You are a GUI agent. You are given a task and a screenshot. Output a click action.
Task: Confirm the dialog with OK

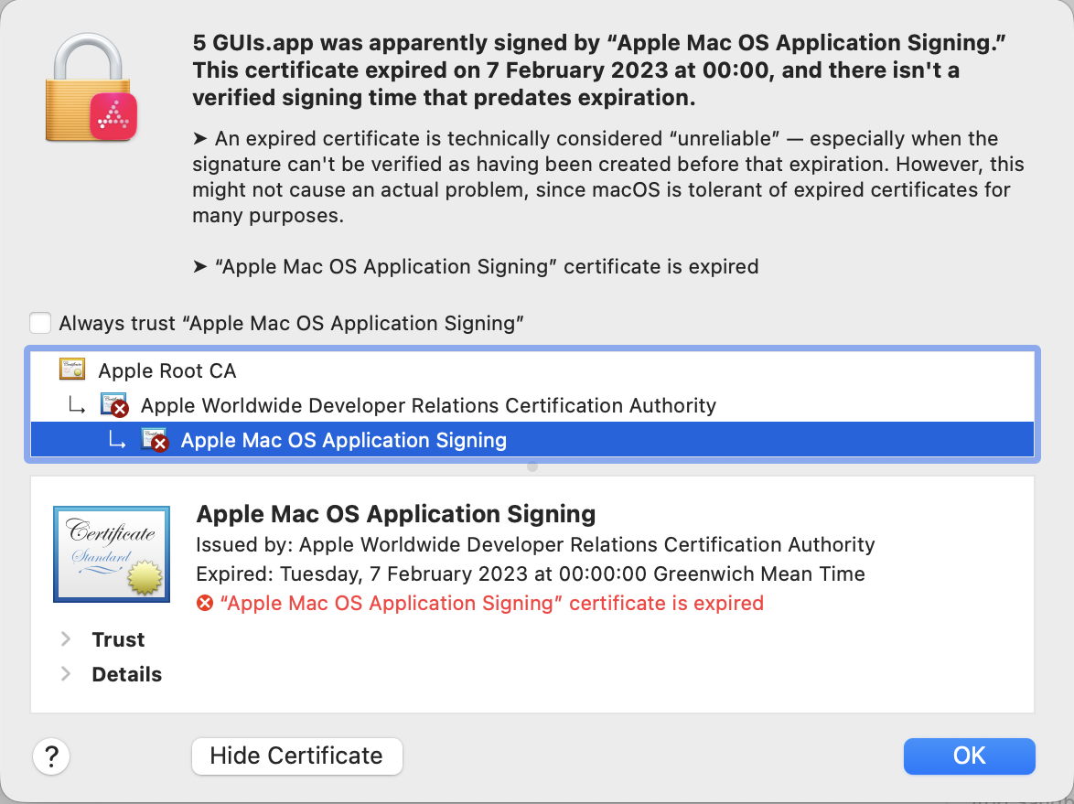pos(970,756)
